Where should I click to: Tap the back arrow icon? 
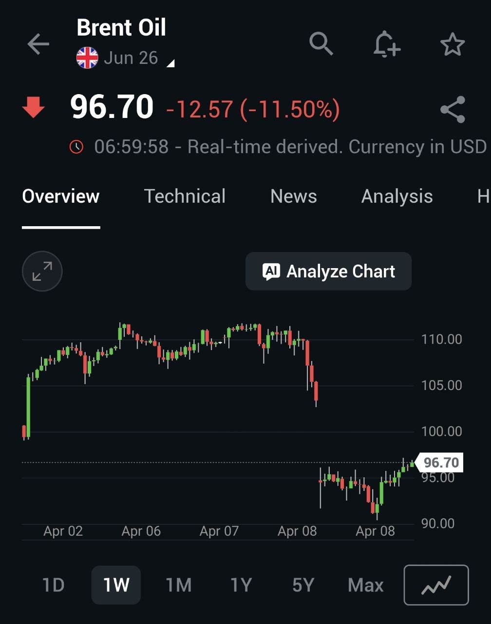[x=38, y=44]
